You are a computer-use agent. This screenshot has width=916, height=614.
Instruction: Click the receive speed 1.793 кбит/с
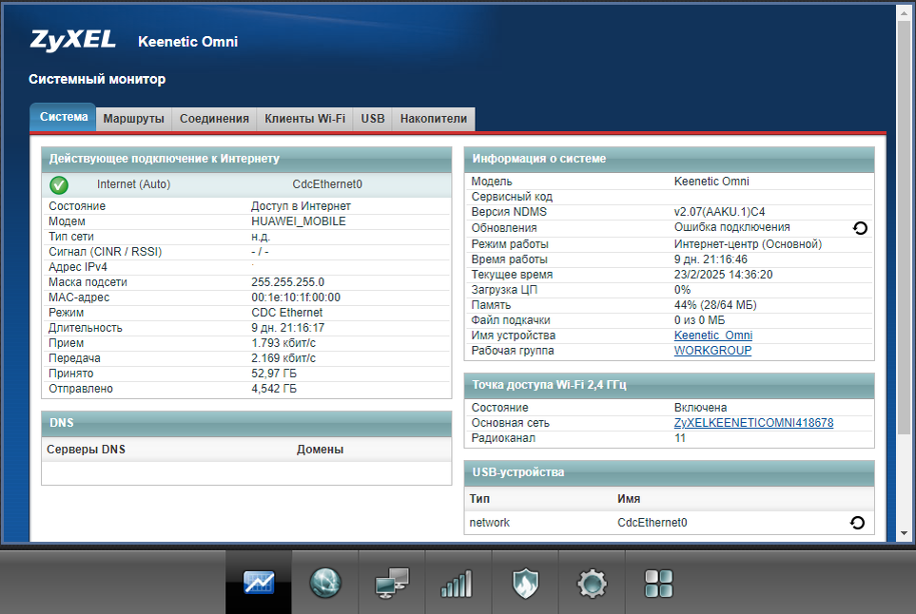283,343
